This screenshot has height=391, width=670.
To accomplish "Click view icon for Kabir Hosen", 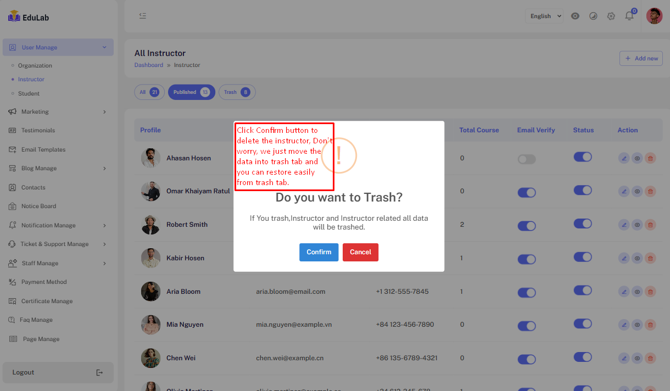I will tap(637, 258).
